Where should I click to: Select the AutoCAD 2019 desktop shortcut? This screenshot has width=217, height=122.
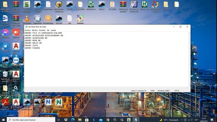16,76
